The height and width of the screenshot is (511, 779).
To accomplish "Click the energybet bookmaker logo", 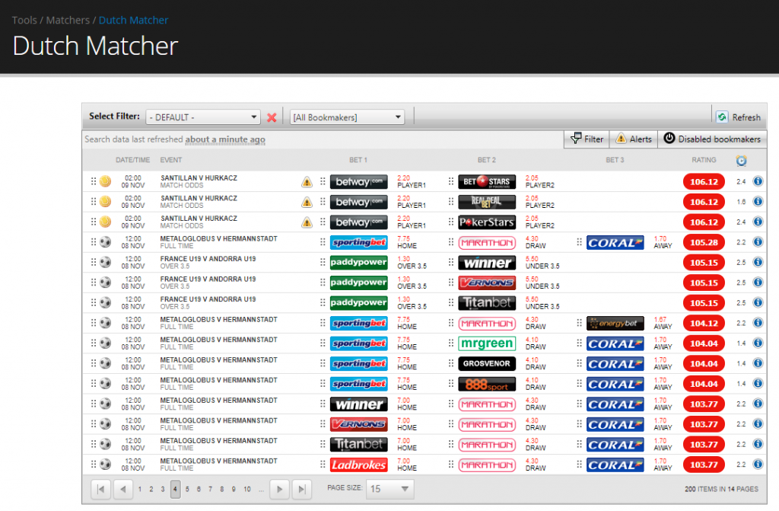I will click(615, 324).
